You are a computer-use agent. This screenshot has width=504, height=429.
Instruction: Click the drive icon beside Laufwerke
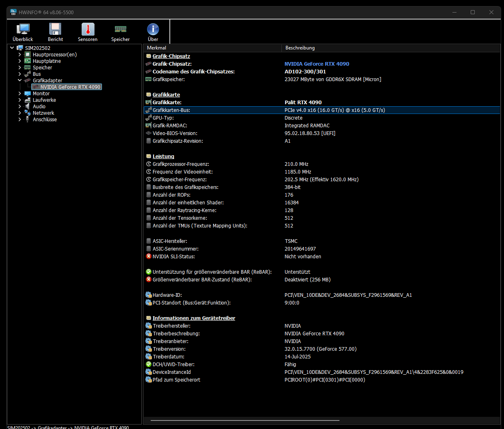(28, 100)
